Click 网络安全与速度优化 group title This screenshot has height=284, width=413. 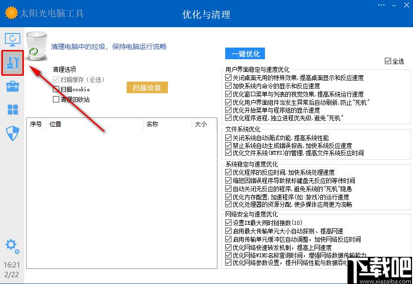tap(251, 214)
